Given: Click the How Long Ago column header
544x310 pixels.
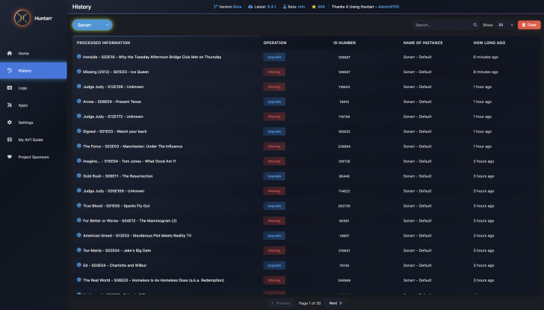Looking at the screenshot, I should coord(489,43).
